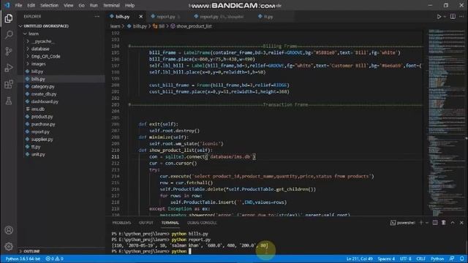
Task: Close the bills.py editor tab
Action: [141, 17]
